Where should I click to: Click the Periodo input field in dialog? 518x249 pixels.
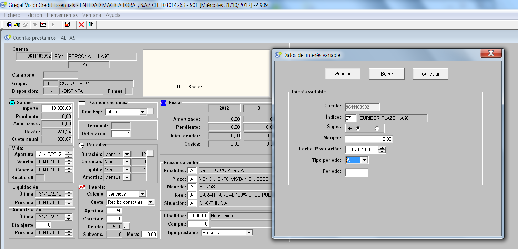[357, 172]
